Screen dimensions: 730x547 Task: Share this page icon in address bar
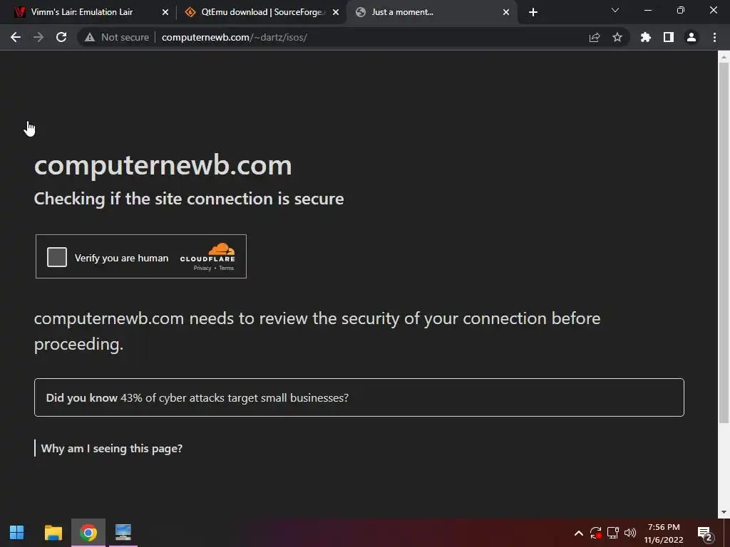click(x=595, y=37)
